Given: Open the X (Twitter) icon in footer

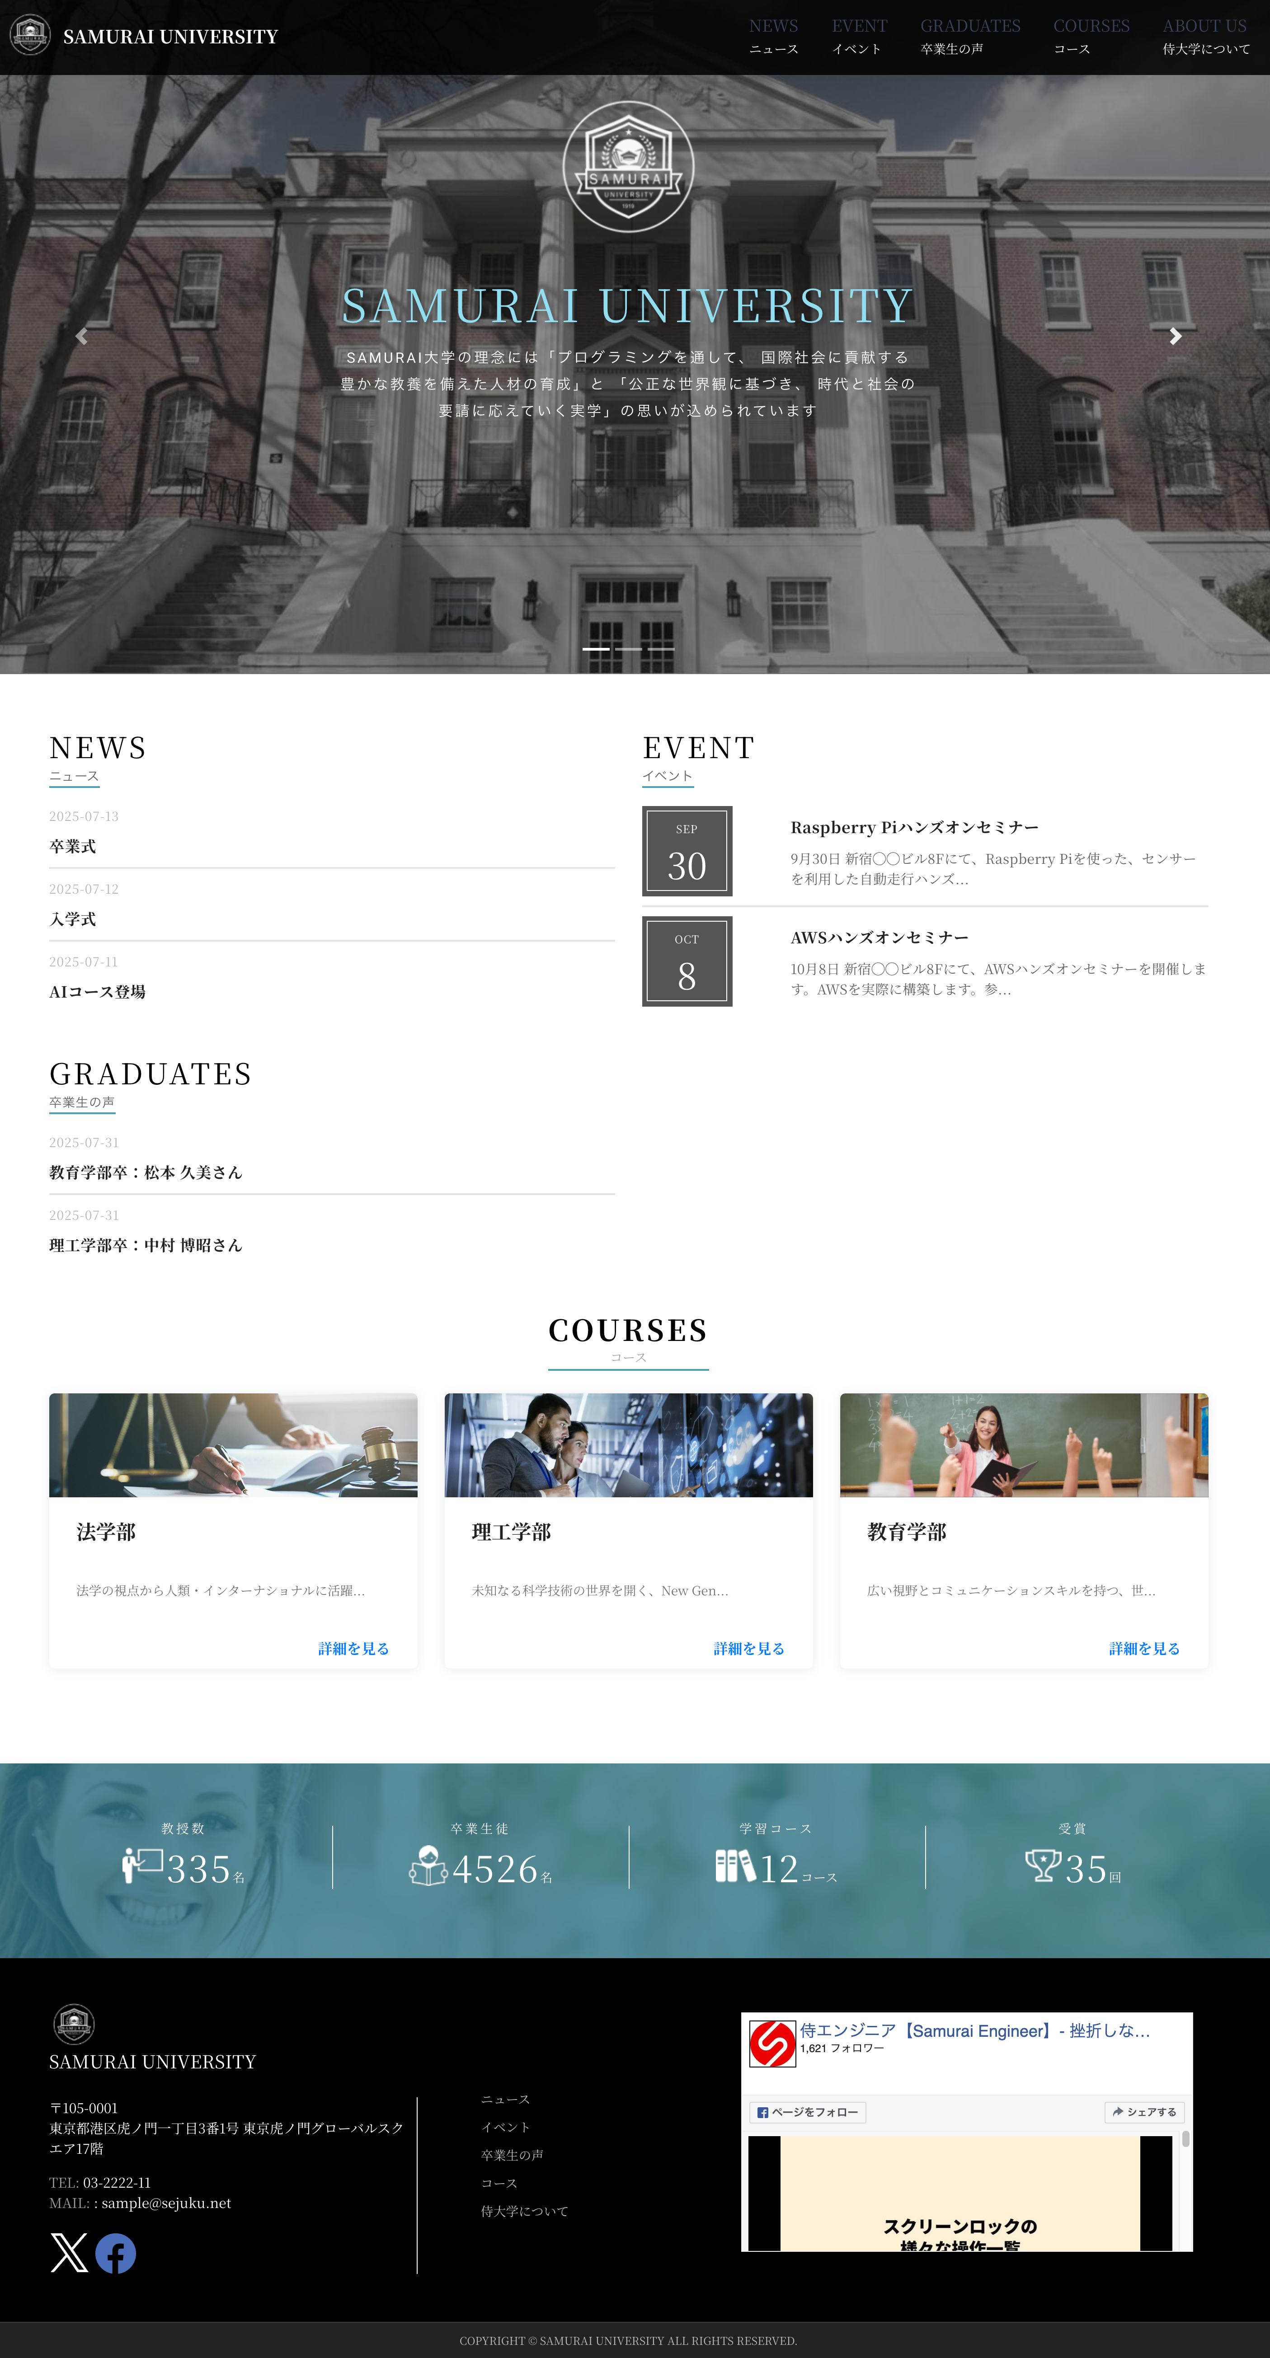Looking at the screenshot, I should [70, 2253].
